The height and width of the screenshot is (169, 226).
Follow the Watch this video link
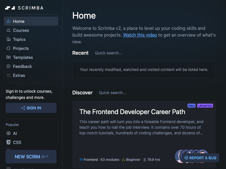140,35
